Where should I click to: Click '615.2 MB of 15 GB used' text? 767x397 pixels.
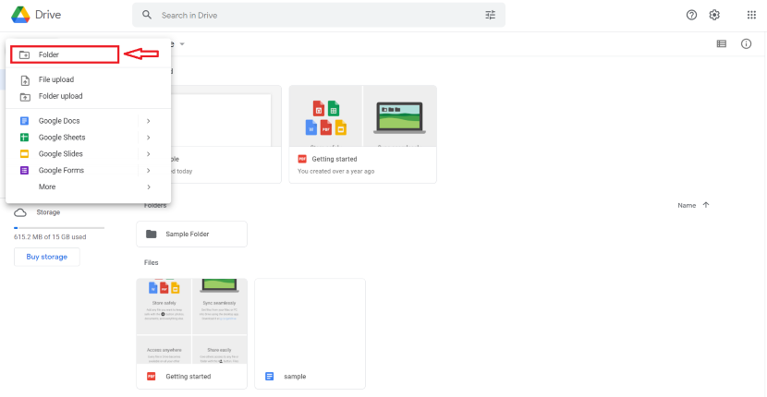coord(51,237)
